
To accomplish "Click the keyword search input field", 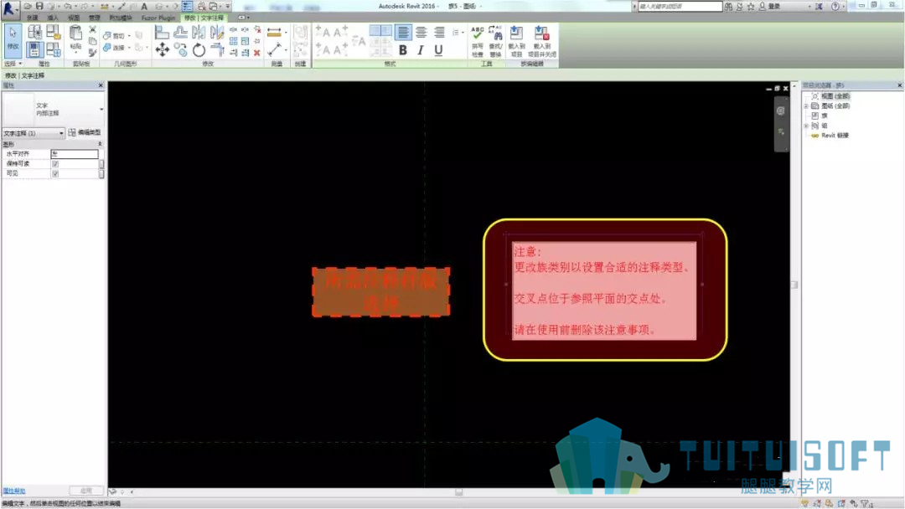I will click(680, 7).
